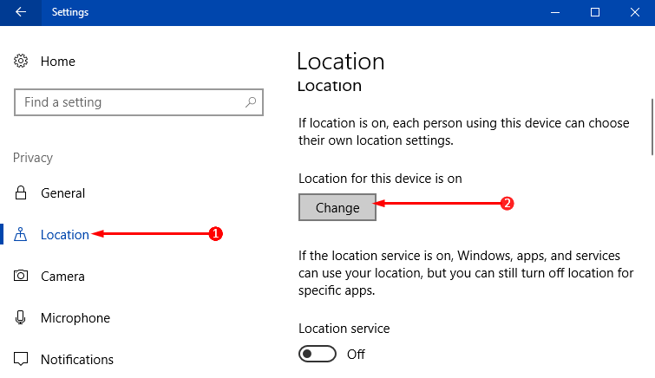Click the Notifications speech bubble icon
655x378 pixels.
(21, 359)
